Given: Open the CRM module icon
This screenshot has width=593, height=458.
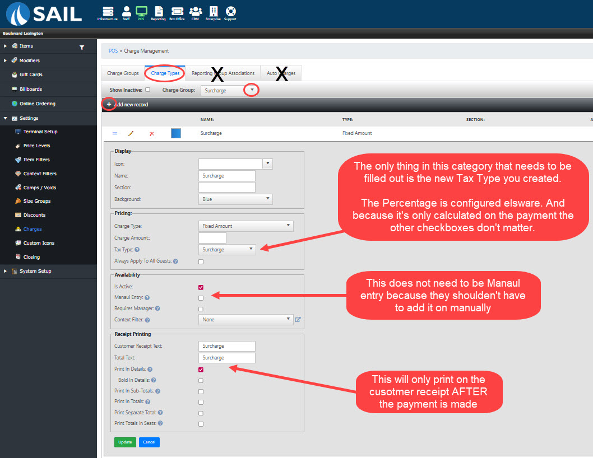Looking at the screenshot, I should [196, 12].
